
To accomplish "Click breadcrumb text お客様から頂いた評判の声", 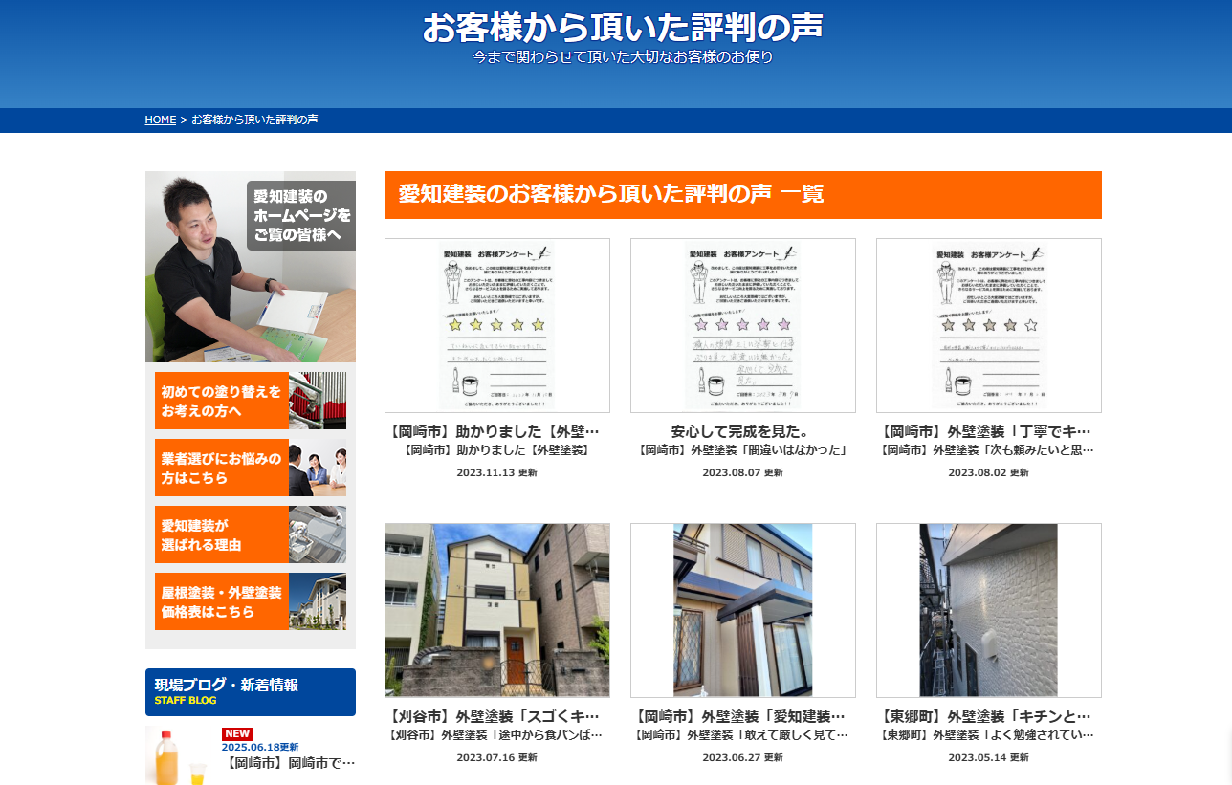I will point(255,120).
